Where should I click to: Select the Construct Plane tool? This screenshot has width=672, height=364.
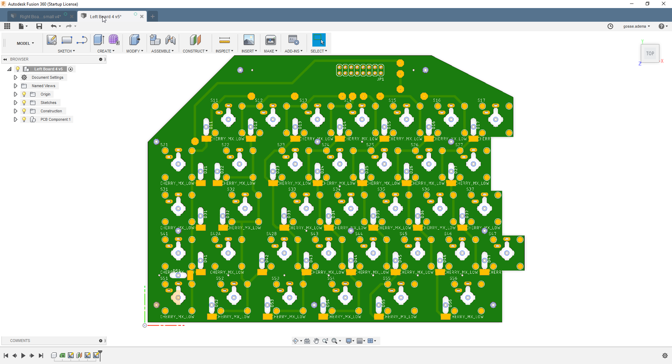coord(195,40)
